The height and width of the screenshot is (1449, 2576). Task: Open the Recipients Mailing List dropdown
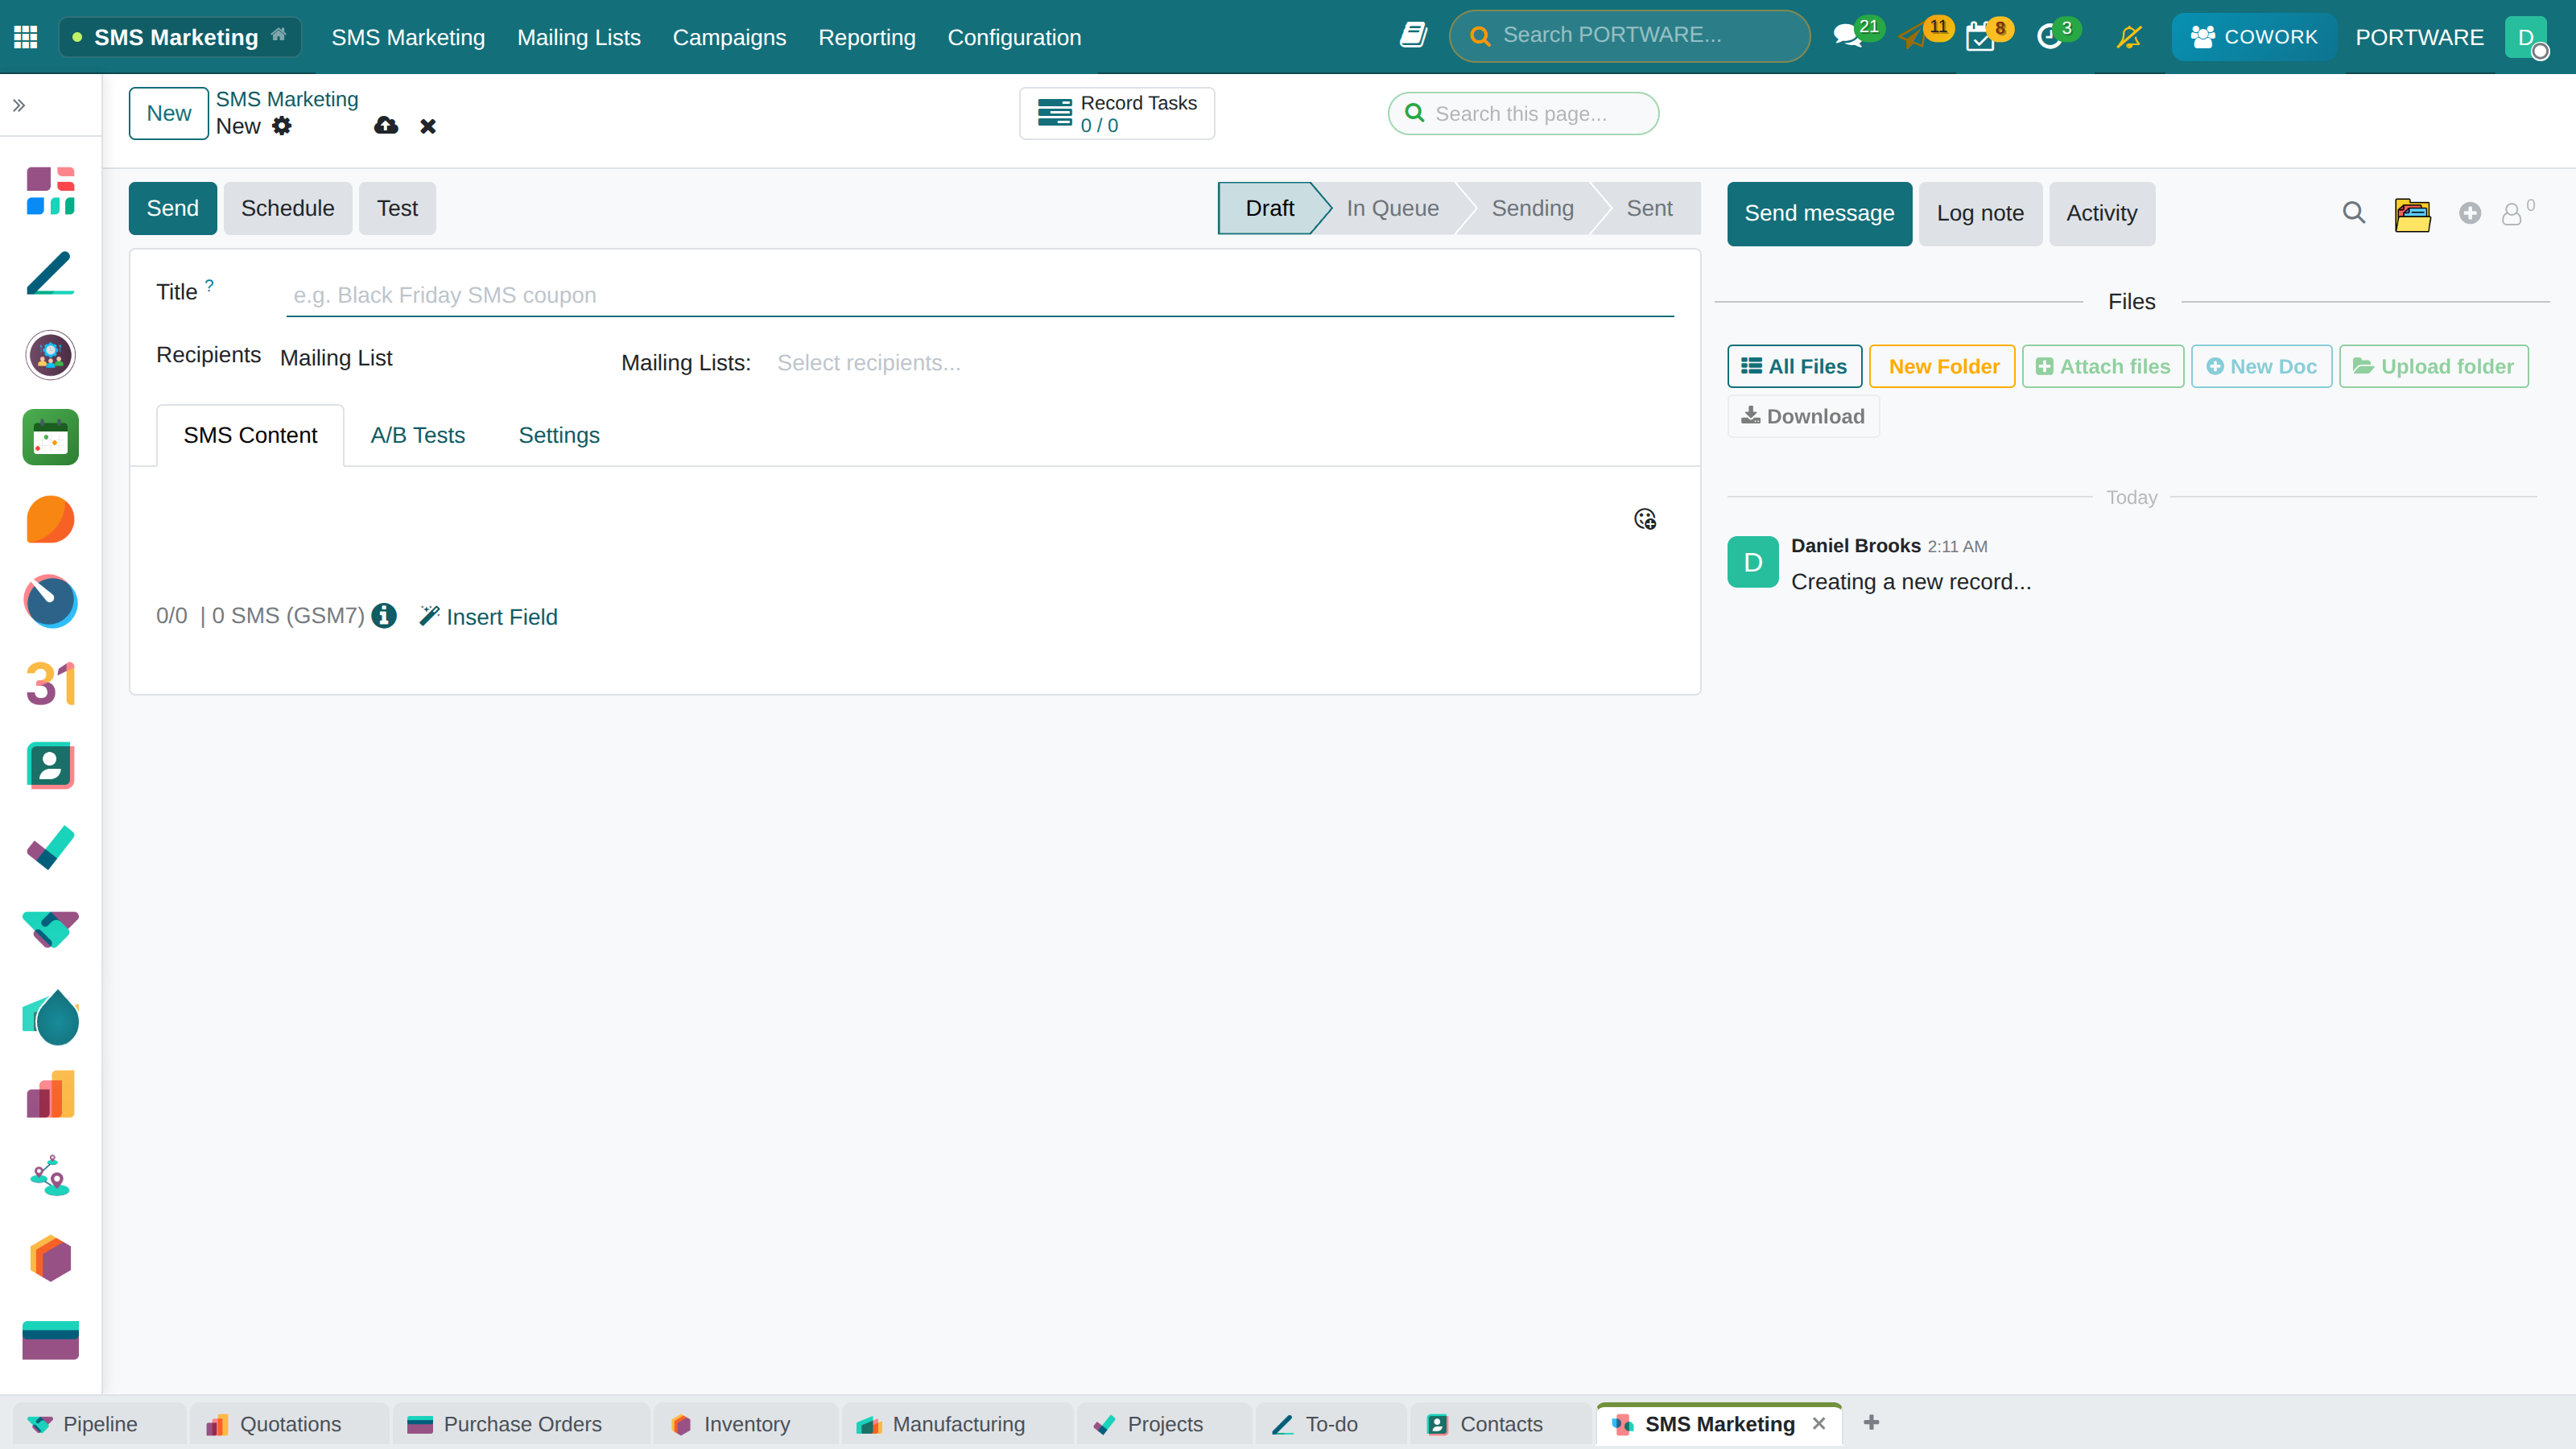tap(440, 358)
